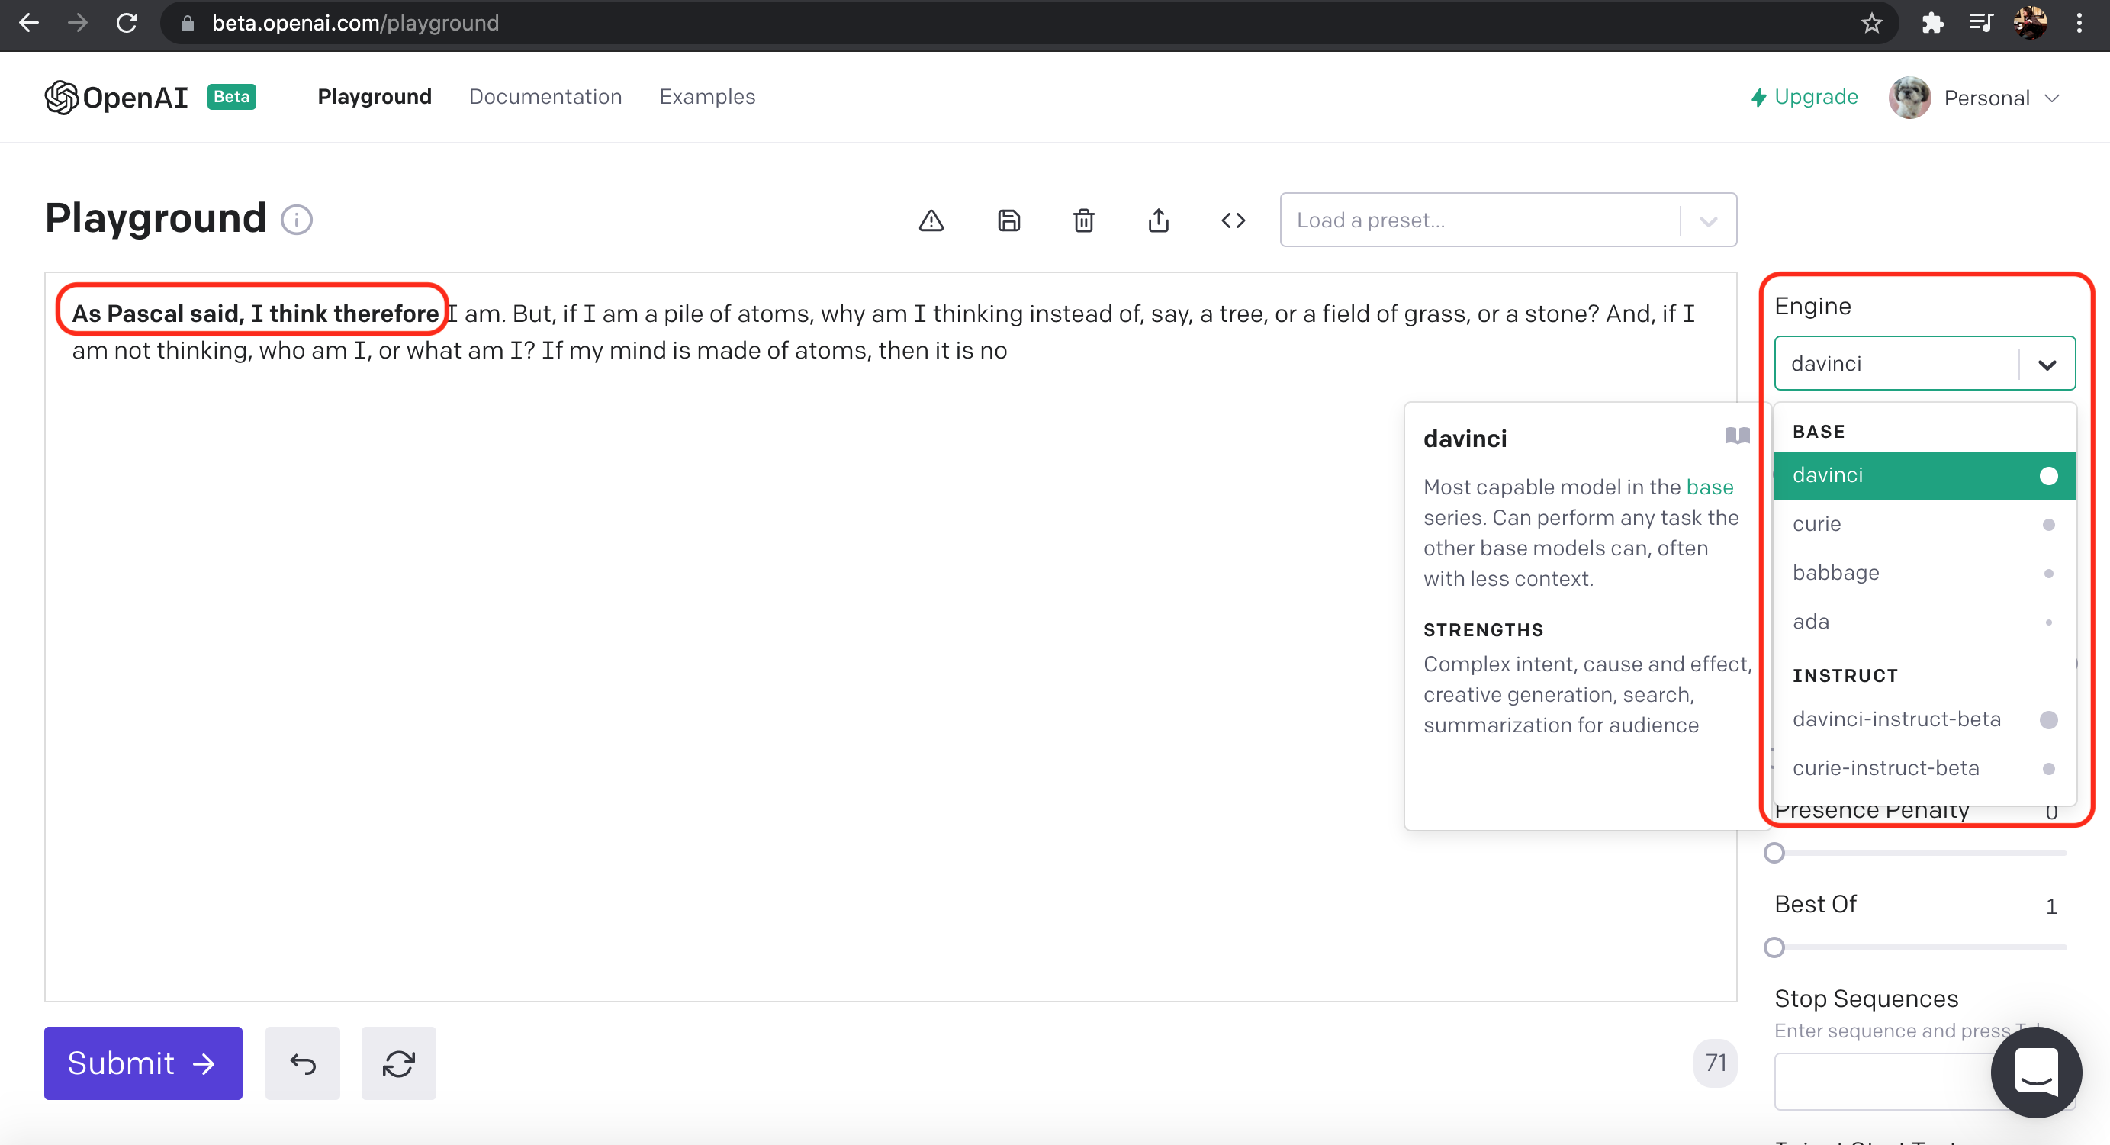Select davinci-instruct-beta engine

tap(1925, 719)
